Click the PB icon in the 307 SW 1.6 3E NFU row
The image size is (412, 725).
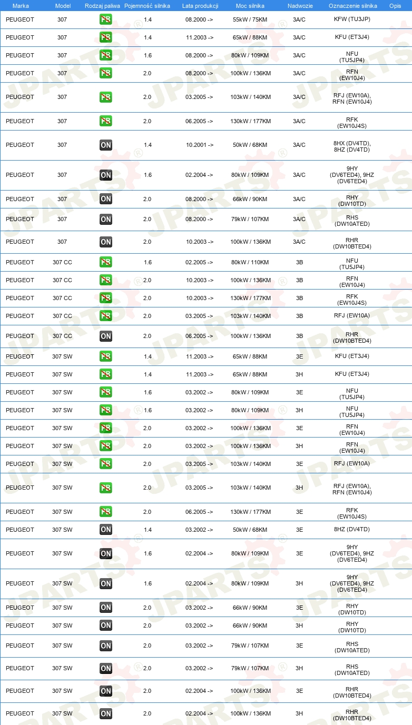(x=106, y=392)
